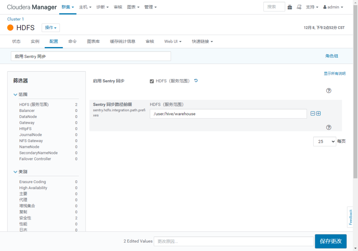Filter by SecondaryNameNode scope
358x251 pixels.
[x=48, y=153]
